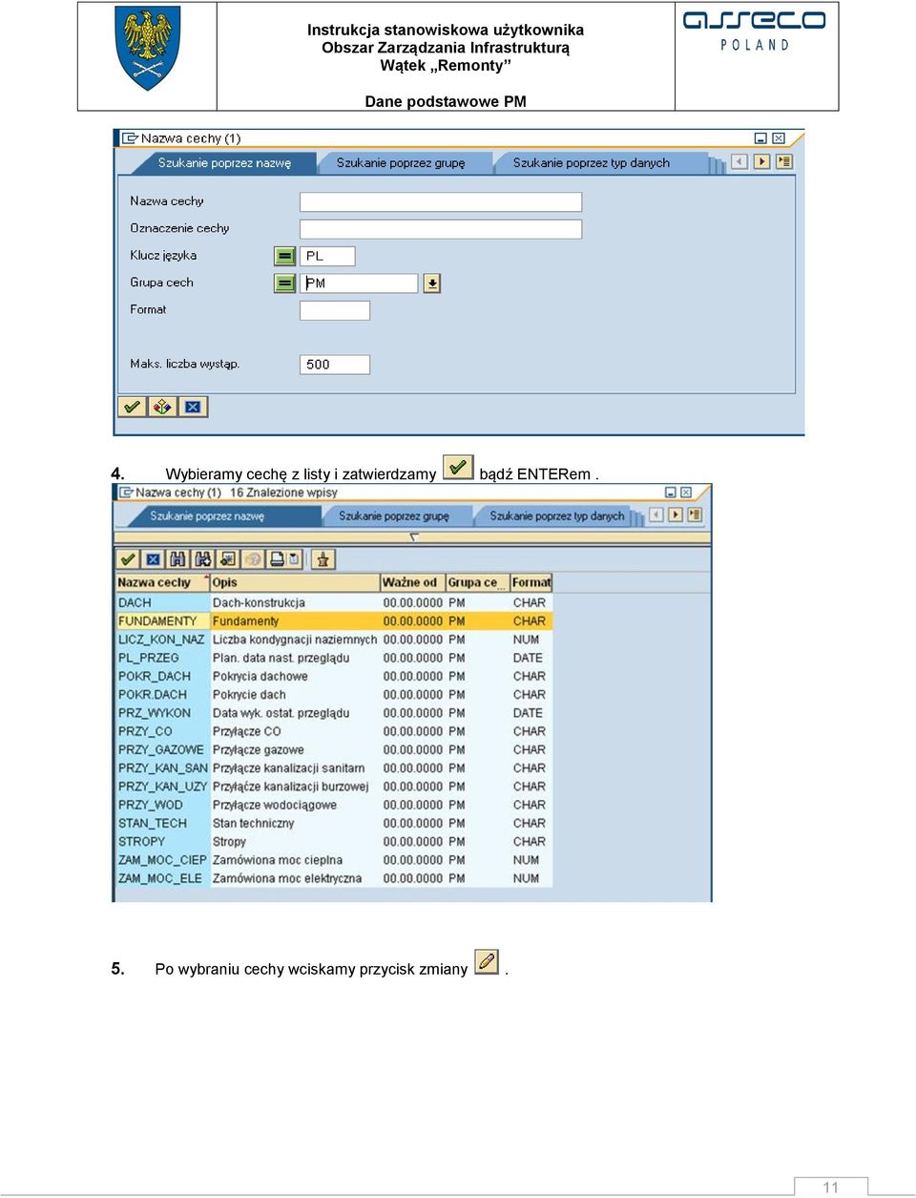Expand restrictions area via small triangle above results toolbar

coord(414,538)
